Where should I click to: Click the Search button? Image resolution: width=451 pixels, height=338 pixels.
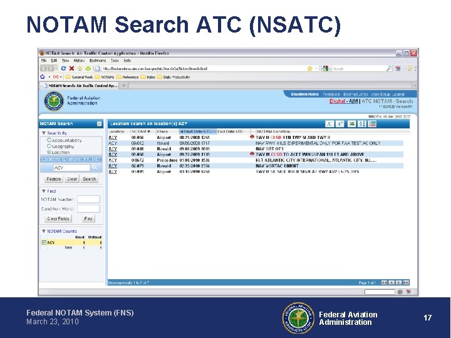90,179
